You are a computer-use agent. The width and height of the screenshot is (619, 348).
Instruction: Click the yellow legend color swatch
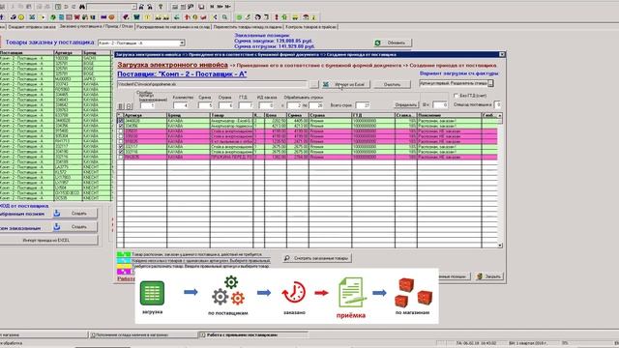point(124,267)
